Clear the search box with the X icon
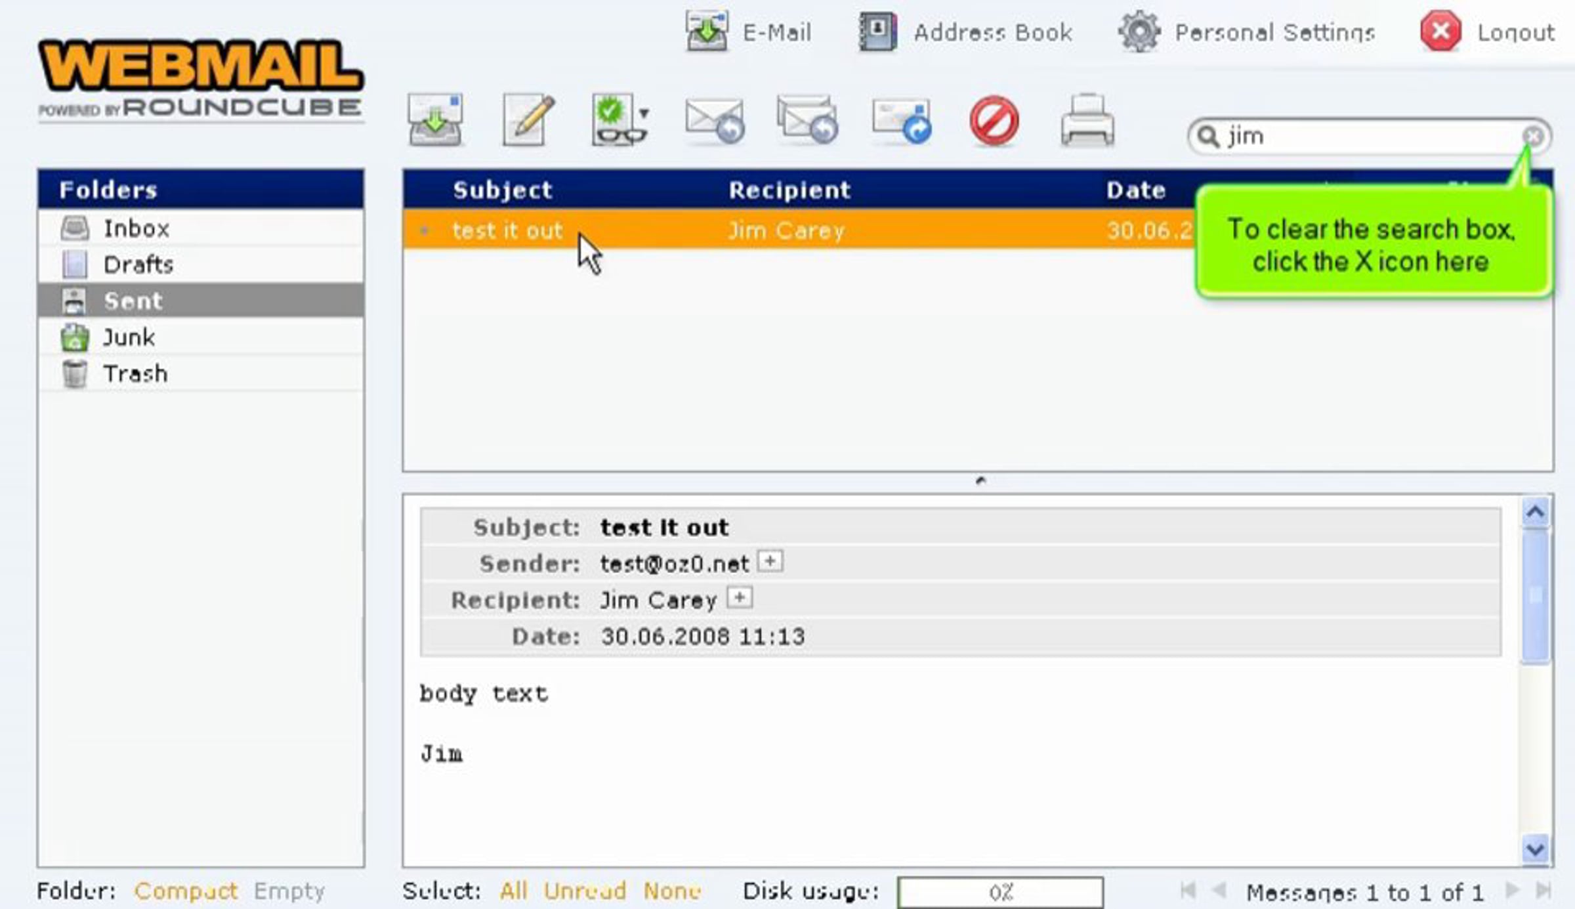Image resolution: width=1575 pixels, height=909 pixels. [x=1532, y=137]
